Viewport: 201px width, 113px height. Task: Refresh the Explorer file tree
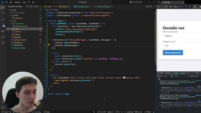coord(34,6)
